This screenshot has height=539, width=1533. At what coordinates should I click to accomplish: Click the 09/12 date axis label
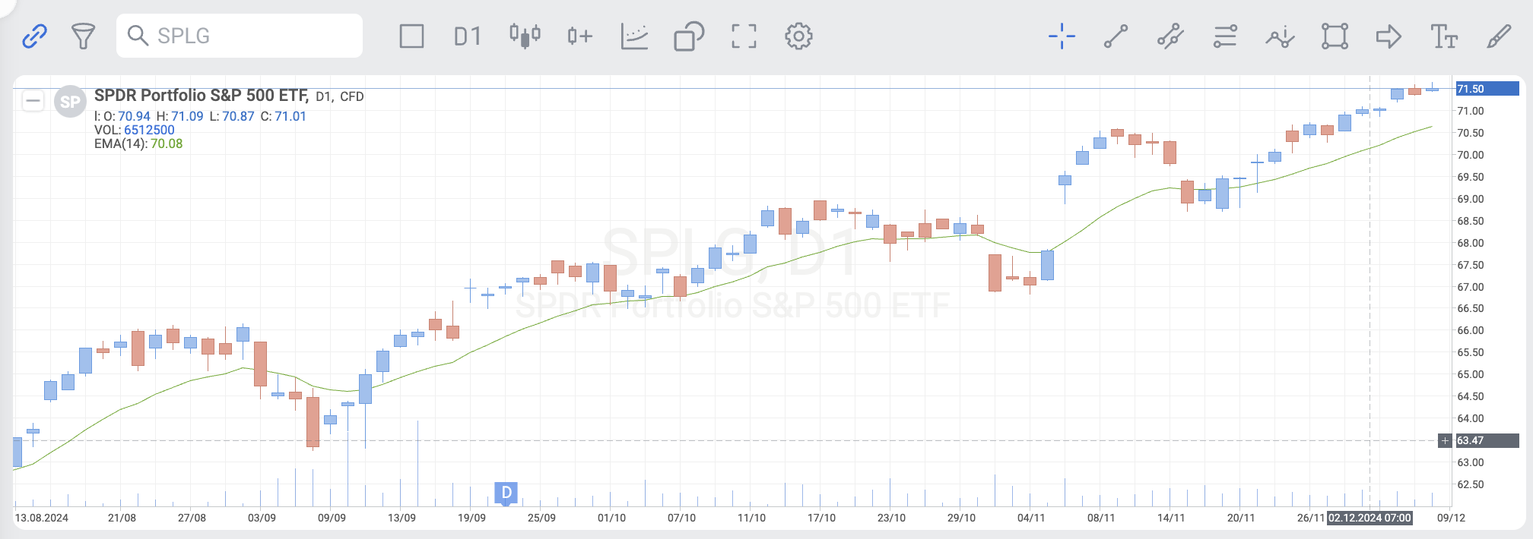click(1451, 518)
